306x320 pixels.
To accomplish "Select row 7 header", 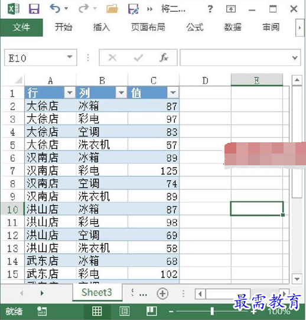I will tap(12, 171).
